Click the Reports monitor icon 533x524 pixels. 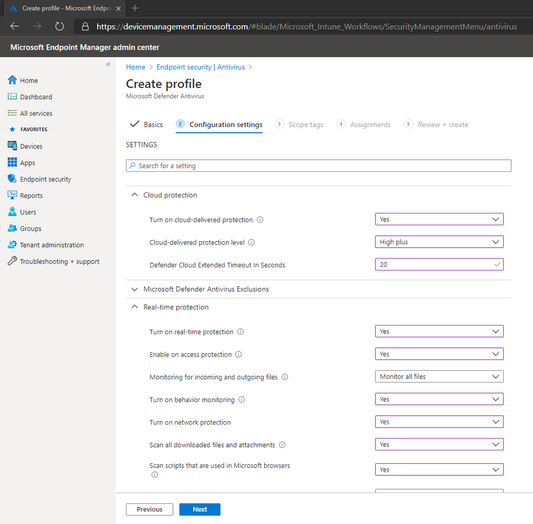12,195
